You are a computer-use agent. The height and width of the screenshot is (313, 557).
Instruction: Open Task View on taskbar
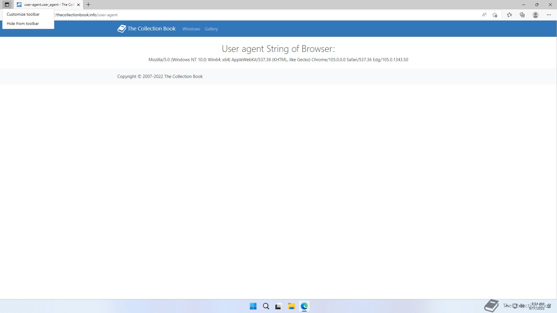point(278,306)
